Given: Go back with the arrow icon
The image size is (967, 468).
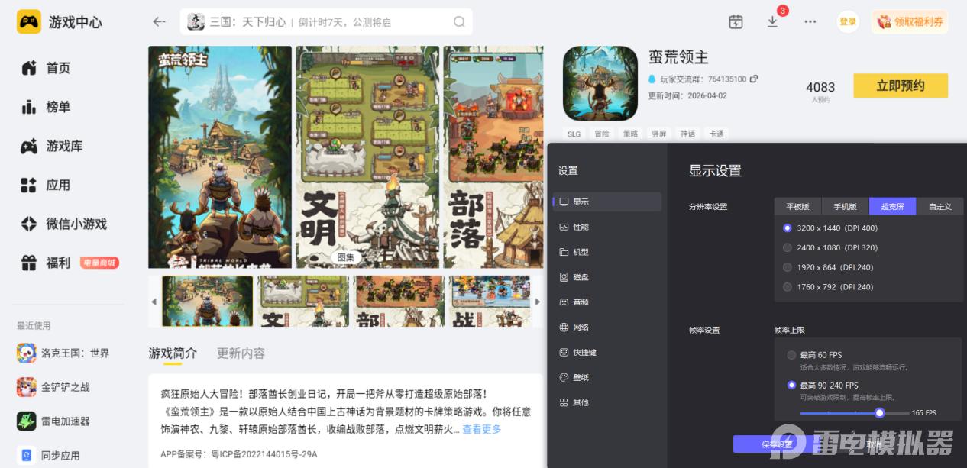Looking at the screenshot, I should click(x=159, y=21).
